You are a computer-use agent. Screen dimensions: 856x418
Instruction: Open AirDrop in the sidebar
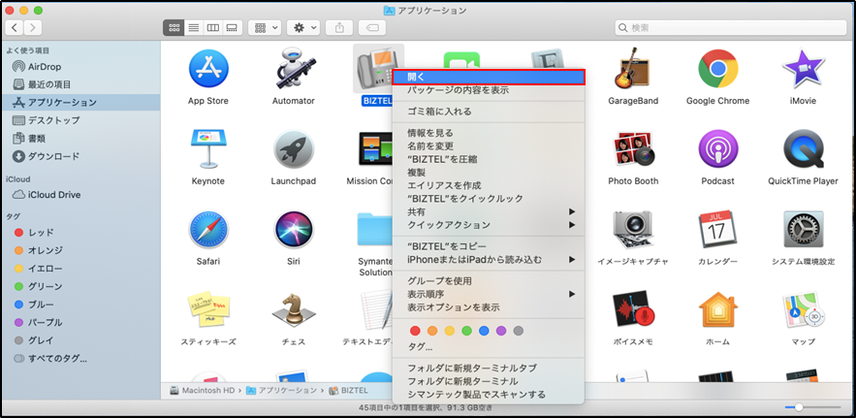click(x=80, y=67)
